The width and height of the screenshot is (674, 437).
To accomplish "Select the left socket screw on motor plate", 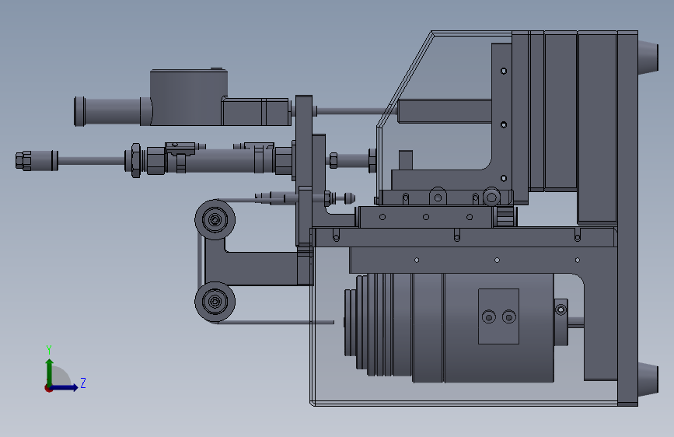I will pyautogui.click(x=489, y=317).
